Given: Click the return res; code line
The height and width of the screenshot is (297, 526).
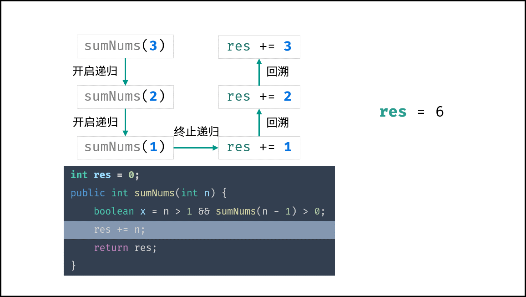Looking at the screenshot, I should pyautogui.click(x=125, y=248).
